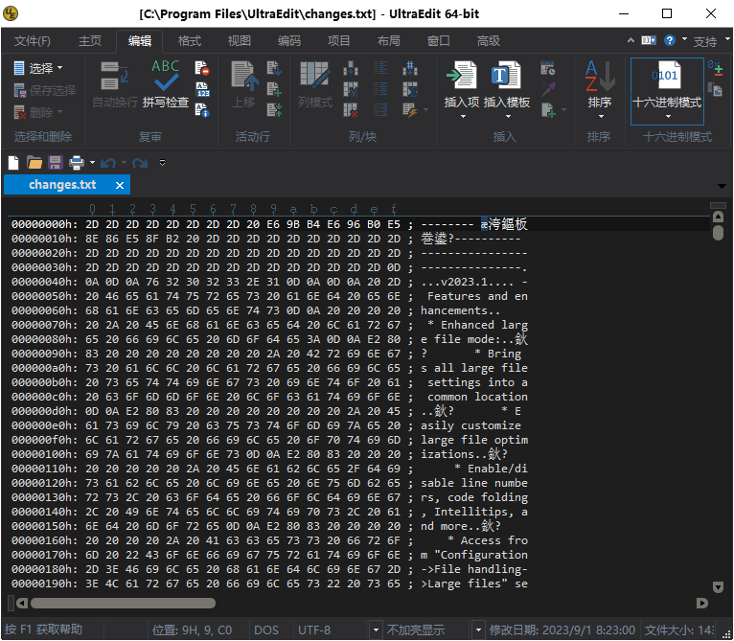Click the vertical scrollbar thumb
This screenshot has width=734, height=641.
[718, 233]
